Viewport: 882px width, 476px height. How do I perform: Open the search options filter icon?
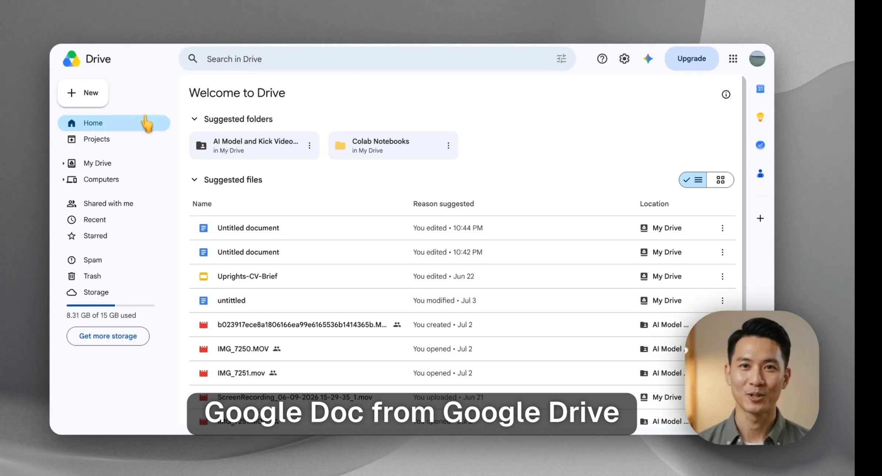coord(561,59)
